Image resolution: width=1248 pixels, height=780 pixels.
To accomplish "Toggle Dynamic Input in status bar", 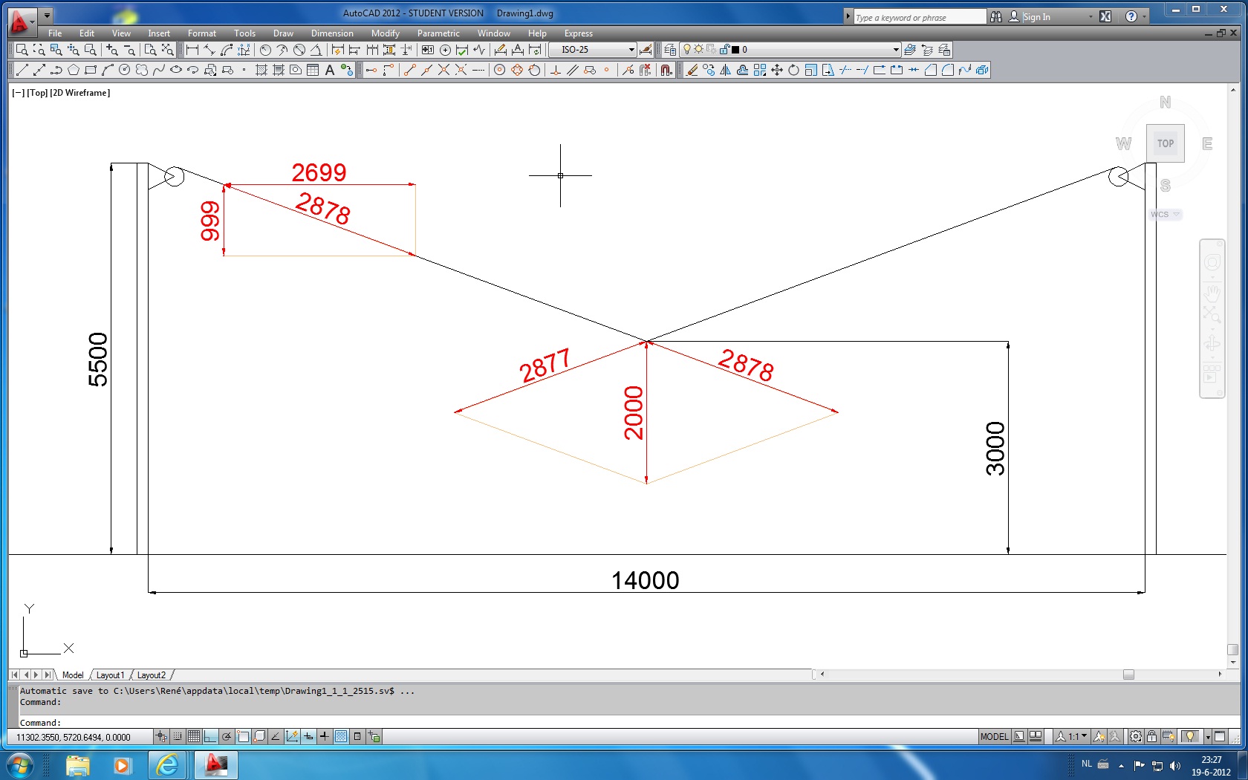I will 308,737.
